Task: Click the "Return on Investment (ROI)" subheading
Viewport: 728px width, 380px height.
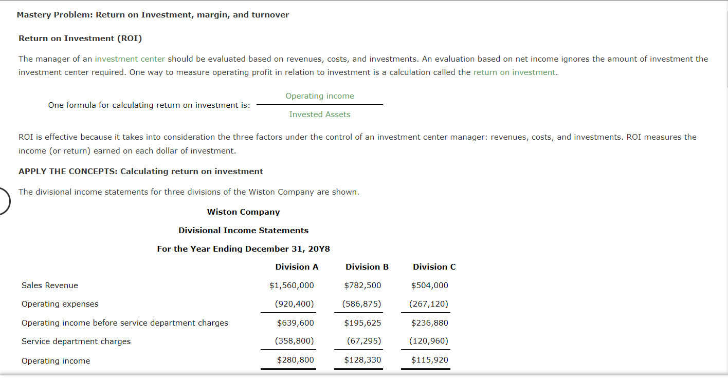Action: point(80,38)
